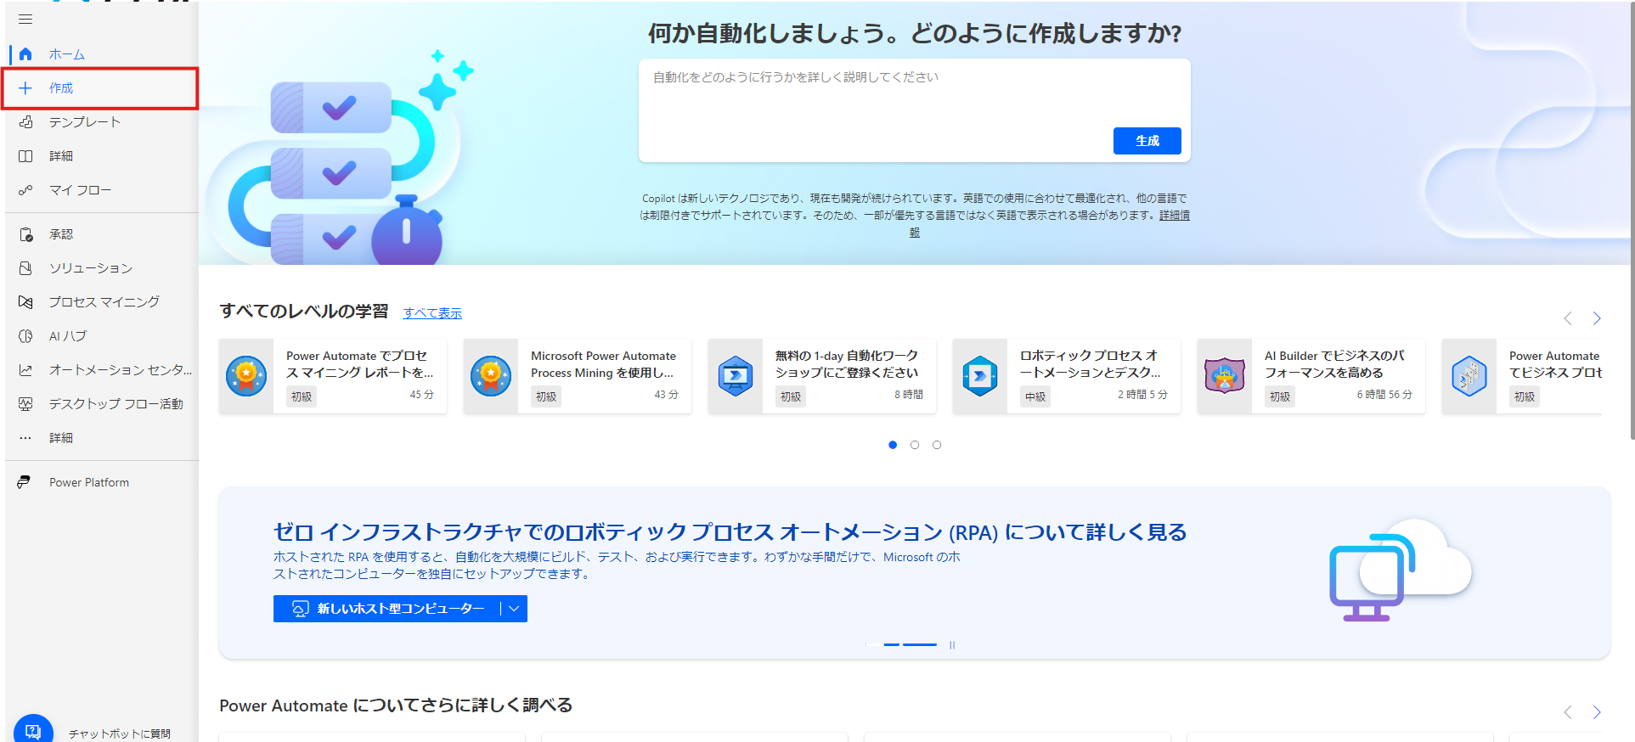Click the hexagon icon on the ロボティック プロセス card

980,375
